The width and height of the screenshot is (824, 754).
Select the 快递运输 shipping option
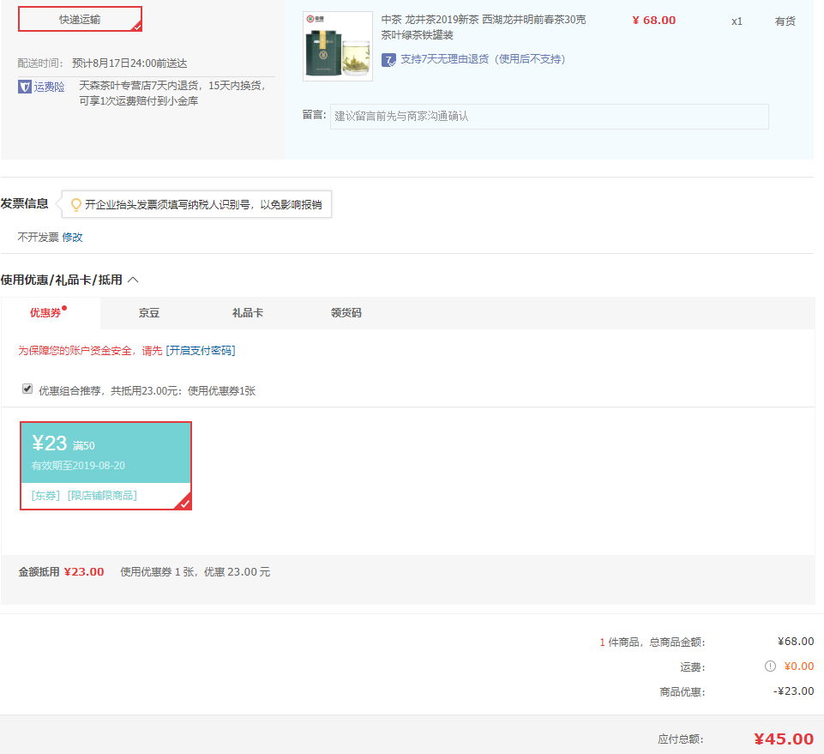tap(80, 20)
